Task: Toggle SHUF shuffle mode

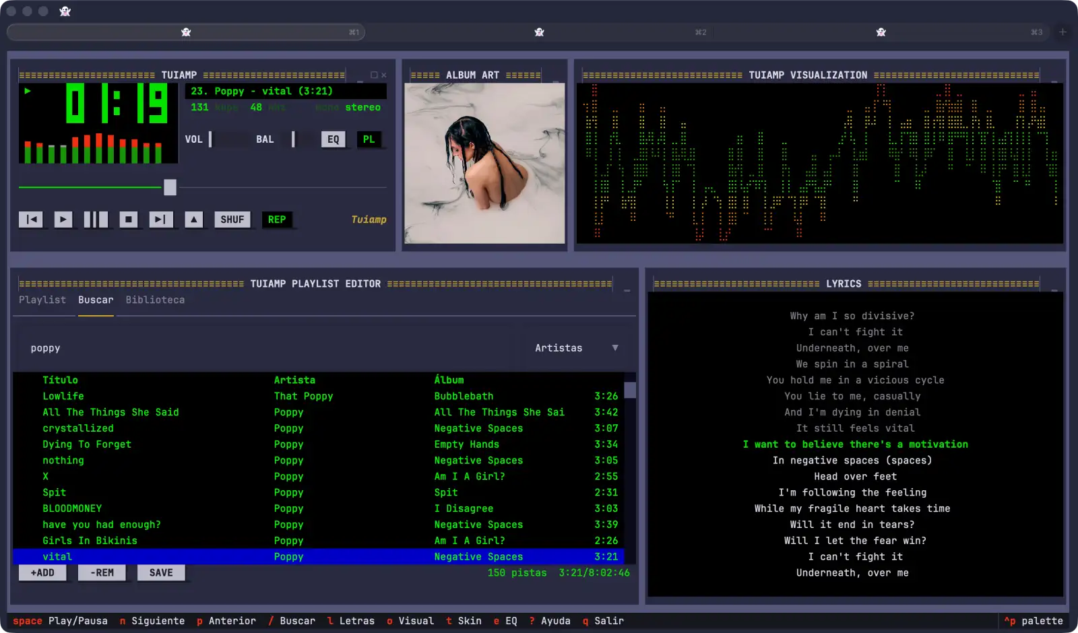Action: pyautogui.click(x=232, y=220)
